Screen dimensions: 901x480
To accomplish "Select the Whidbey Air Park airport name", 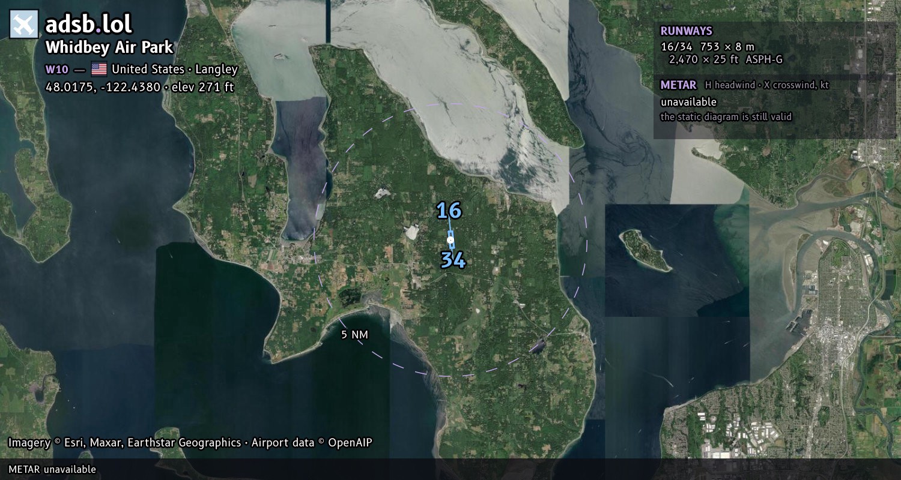I will point(109,47).
